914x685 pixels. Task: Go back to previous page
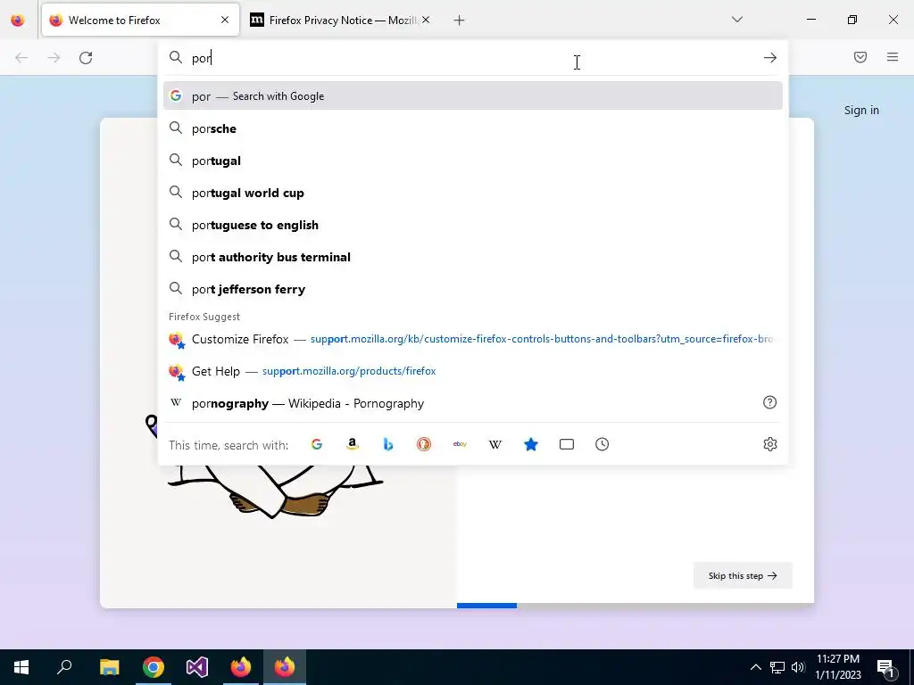[21, 58]
